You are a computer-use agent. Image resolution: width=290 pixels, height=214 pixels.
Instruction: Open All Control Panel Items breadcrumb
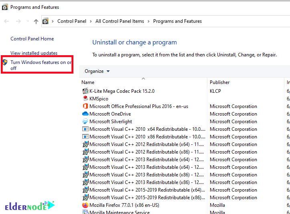(120, 21)
